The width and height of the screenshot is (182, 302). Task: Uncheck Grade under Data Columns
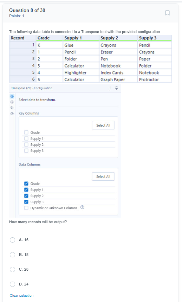26,184
